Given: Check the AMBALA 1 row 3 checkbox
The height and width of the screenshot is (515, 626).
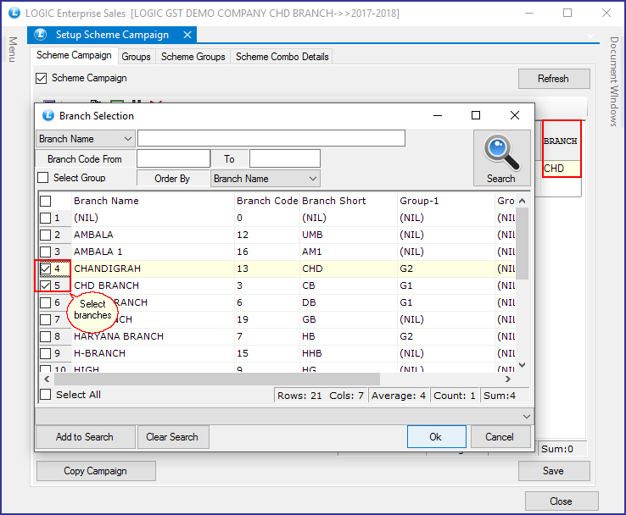Looking at the screenshot, I should tap(46, 252).
